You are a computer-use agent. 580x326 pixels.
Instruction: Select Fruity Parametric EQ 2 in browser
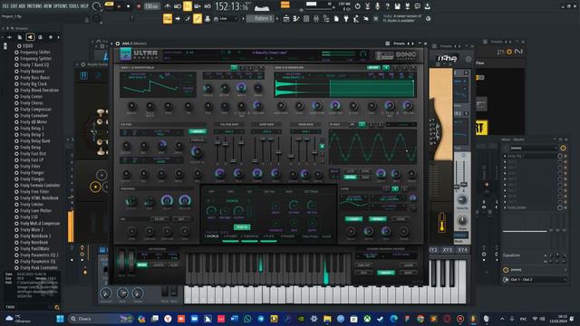39,255
